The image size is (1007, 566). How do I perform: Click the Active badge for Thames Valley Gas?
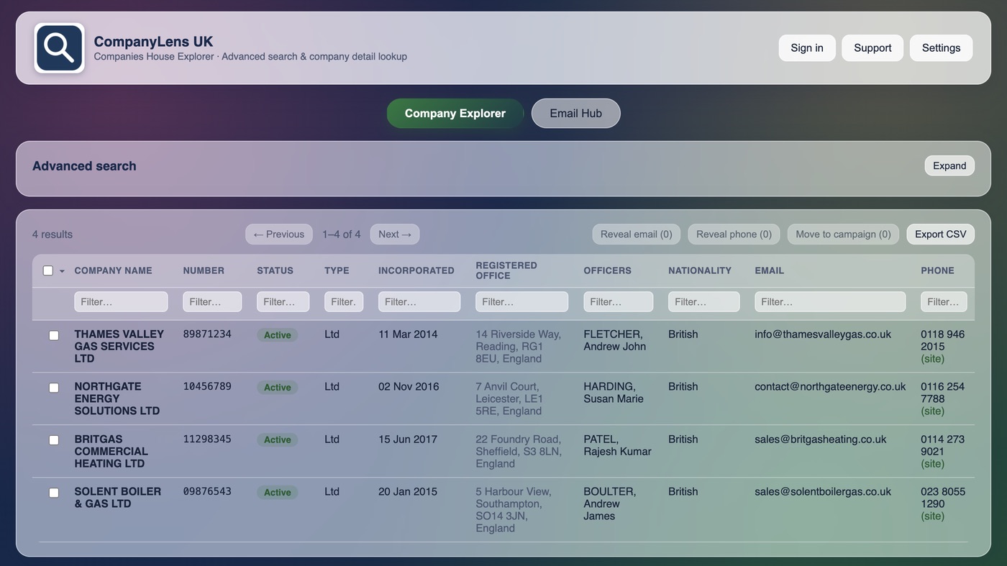coord(278,335)
